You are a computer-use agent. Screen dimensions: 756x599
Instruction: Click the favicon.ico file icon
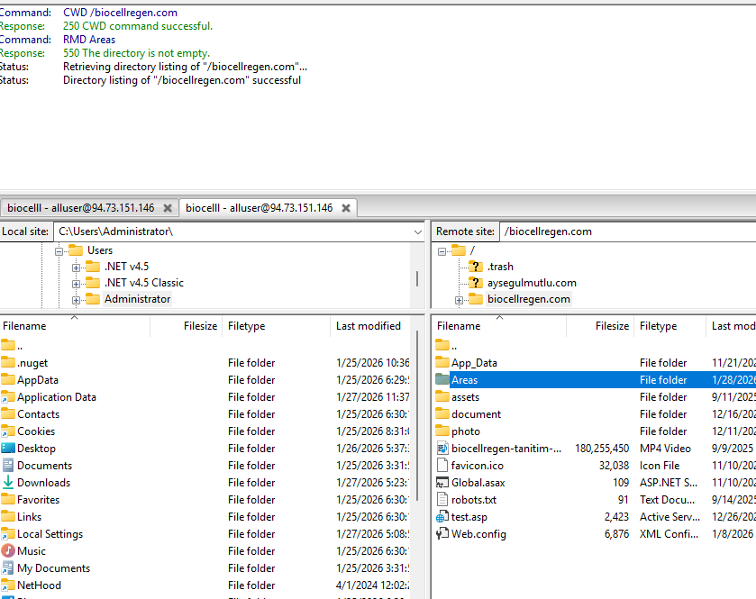pyautogui.click(x=442, y=466)
